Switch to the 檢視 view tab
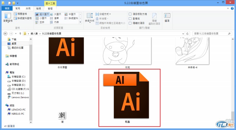 (x=39, y=9)
